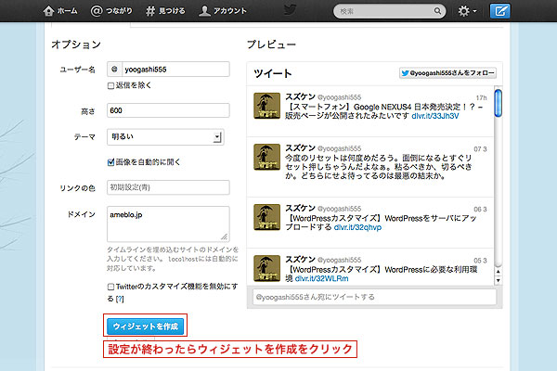Toggle the 返信を除く checkbox
This screenshot has height=371, width=557.
point(110,85)
